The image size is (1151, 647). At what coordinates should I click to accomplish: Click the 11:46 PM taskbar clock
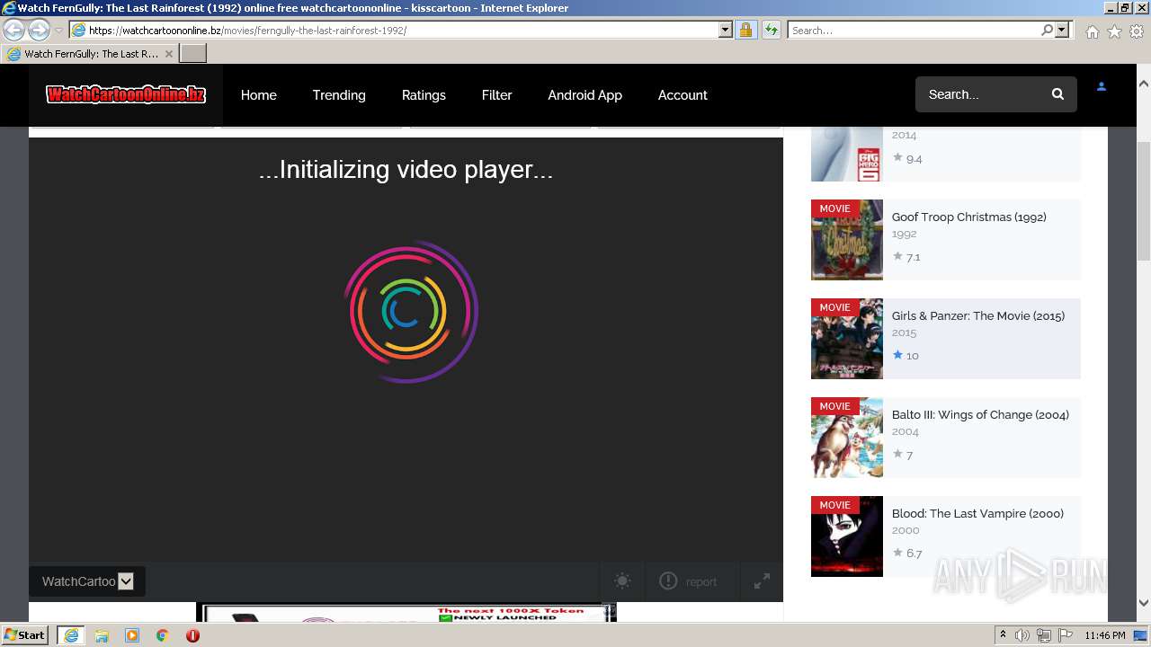tap(1105, 635)
